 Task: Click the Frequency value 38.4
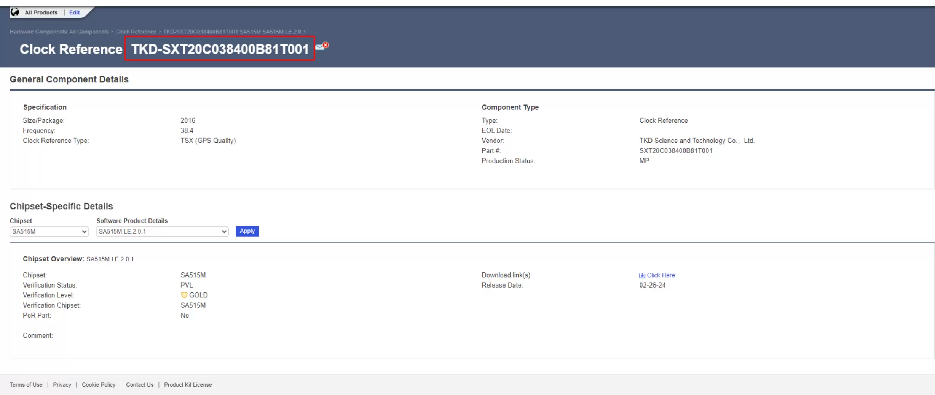[x=187, y=131]
